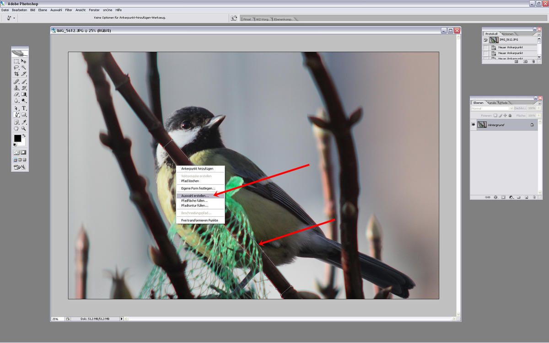This screenshot has width=549, height=343.
Task: Choose 'Ankerpunkt hinzufügen' in context menu
Action: coord(200,168)
